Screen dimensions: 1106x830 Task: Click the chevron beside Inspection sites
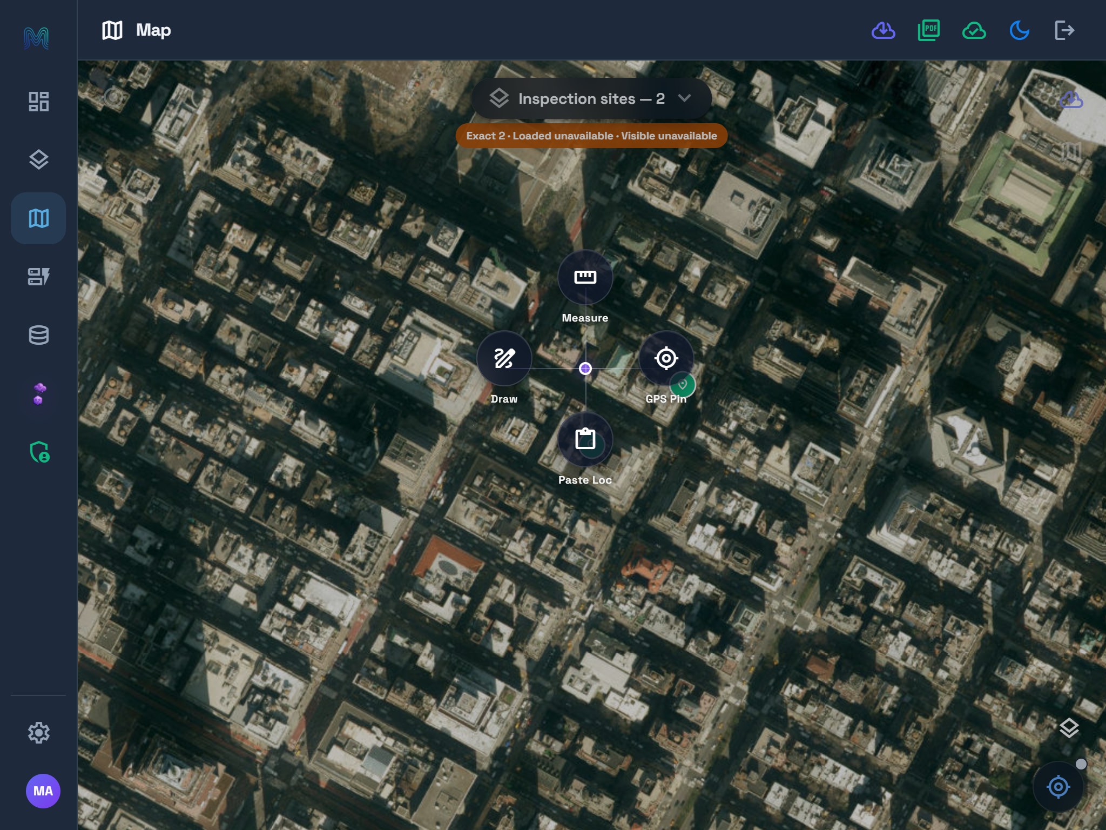coord(684,98)
